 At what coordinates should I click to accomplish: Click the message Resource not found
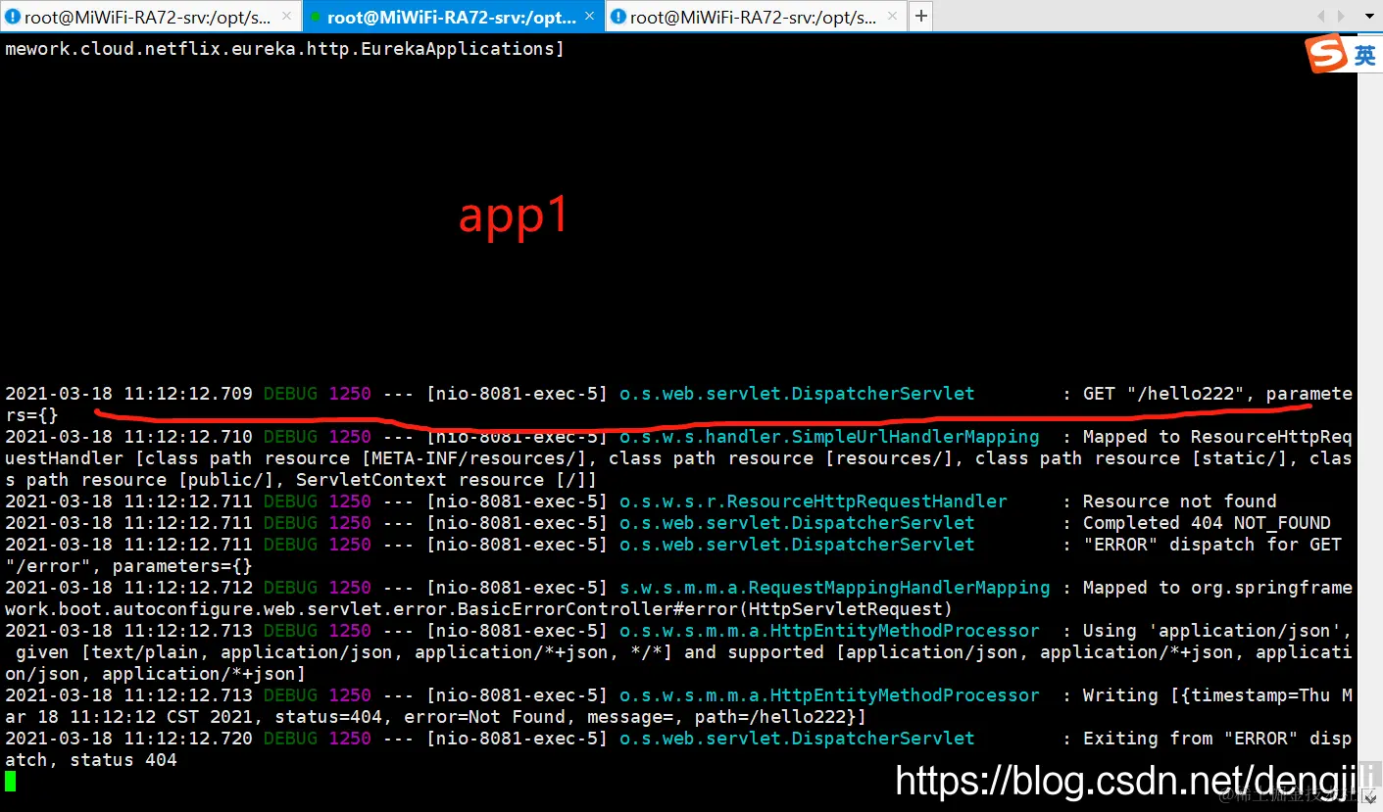pyautogui.click(x=1179, y=502)
